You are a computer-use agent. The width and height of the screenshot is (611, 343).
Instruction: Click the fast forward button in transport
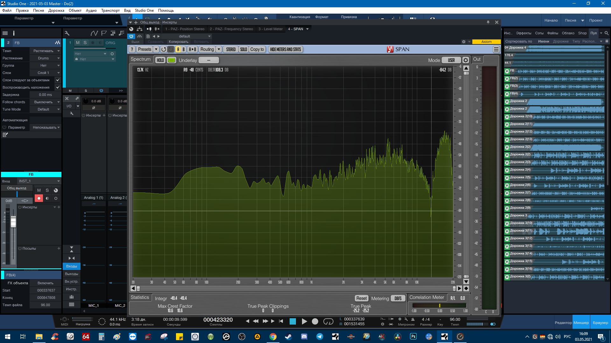[x=265, y=321]
